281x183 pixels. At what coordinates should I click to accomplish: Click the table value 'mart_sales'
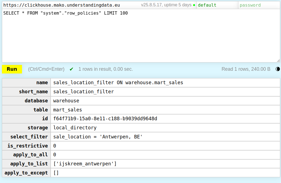pos(68,110)
